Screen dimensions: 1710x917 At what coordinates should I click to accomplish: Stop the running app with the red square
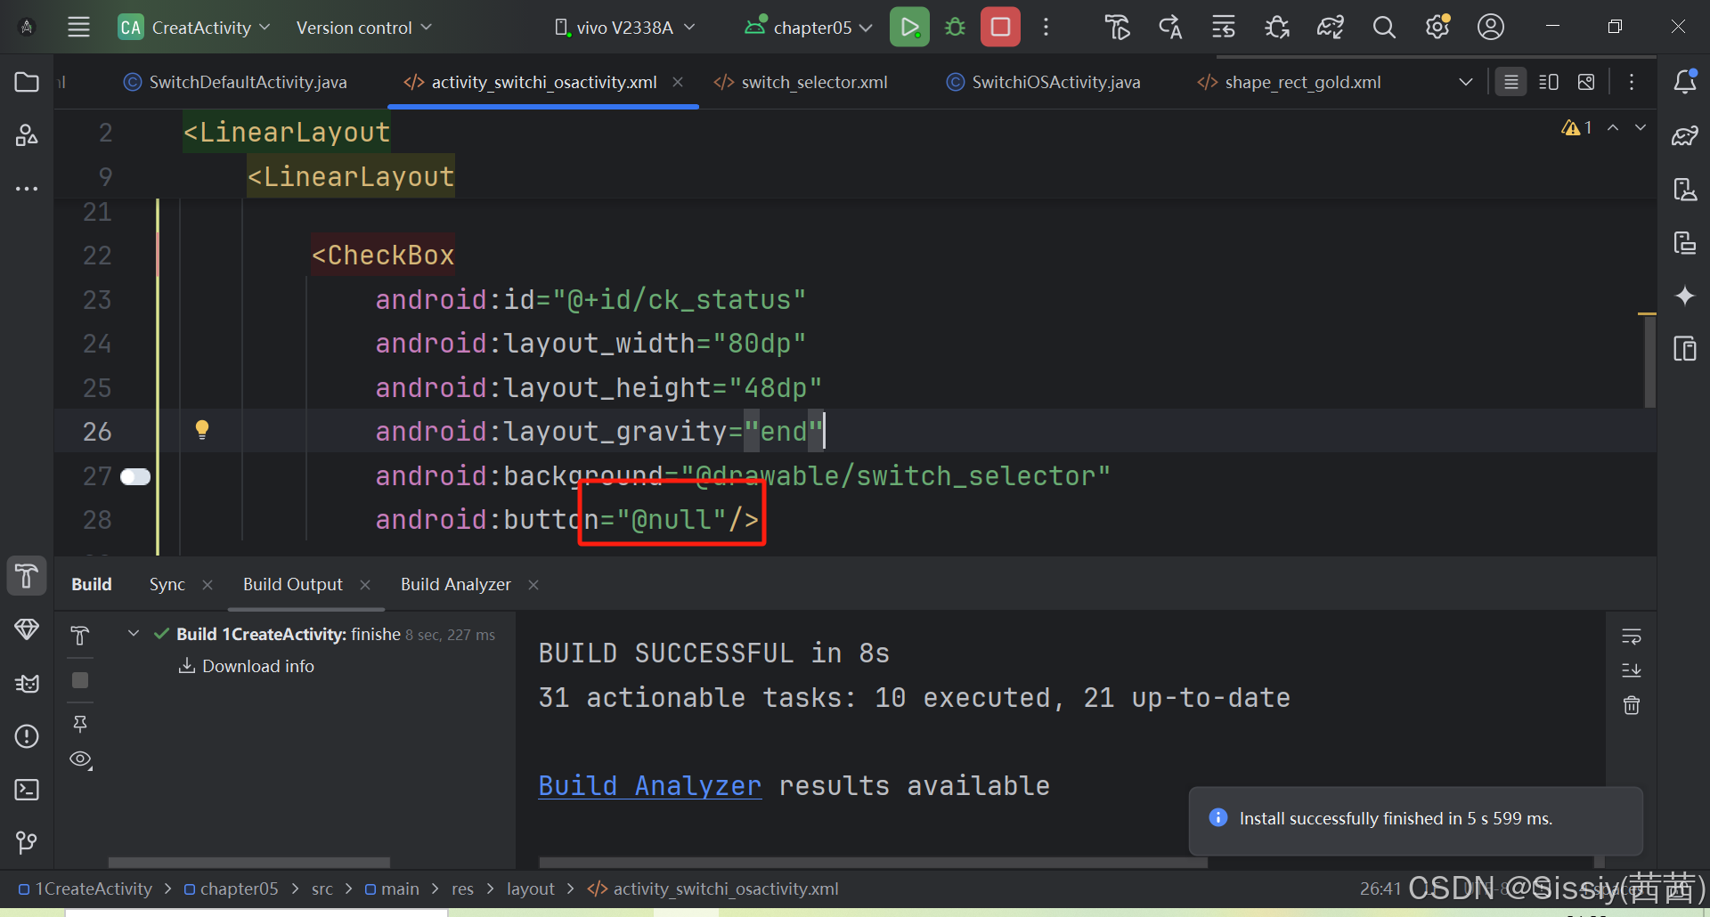[x=999, y=27]
